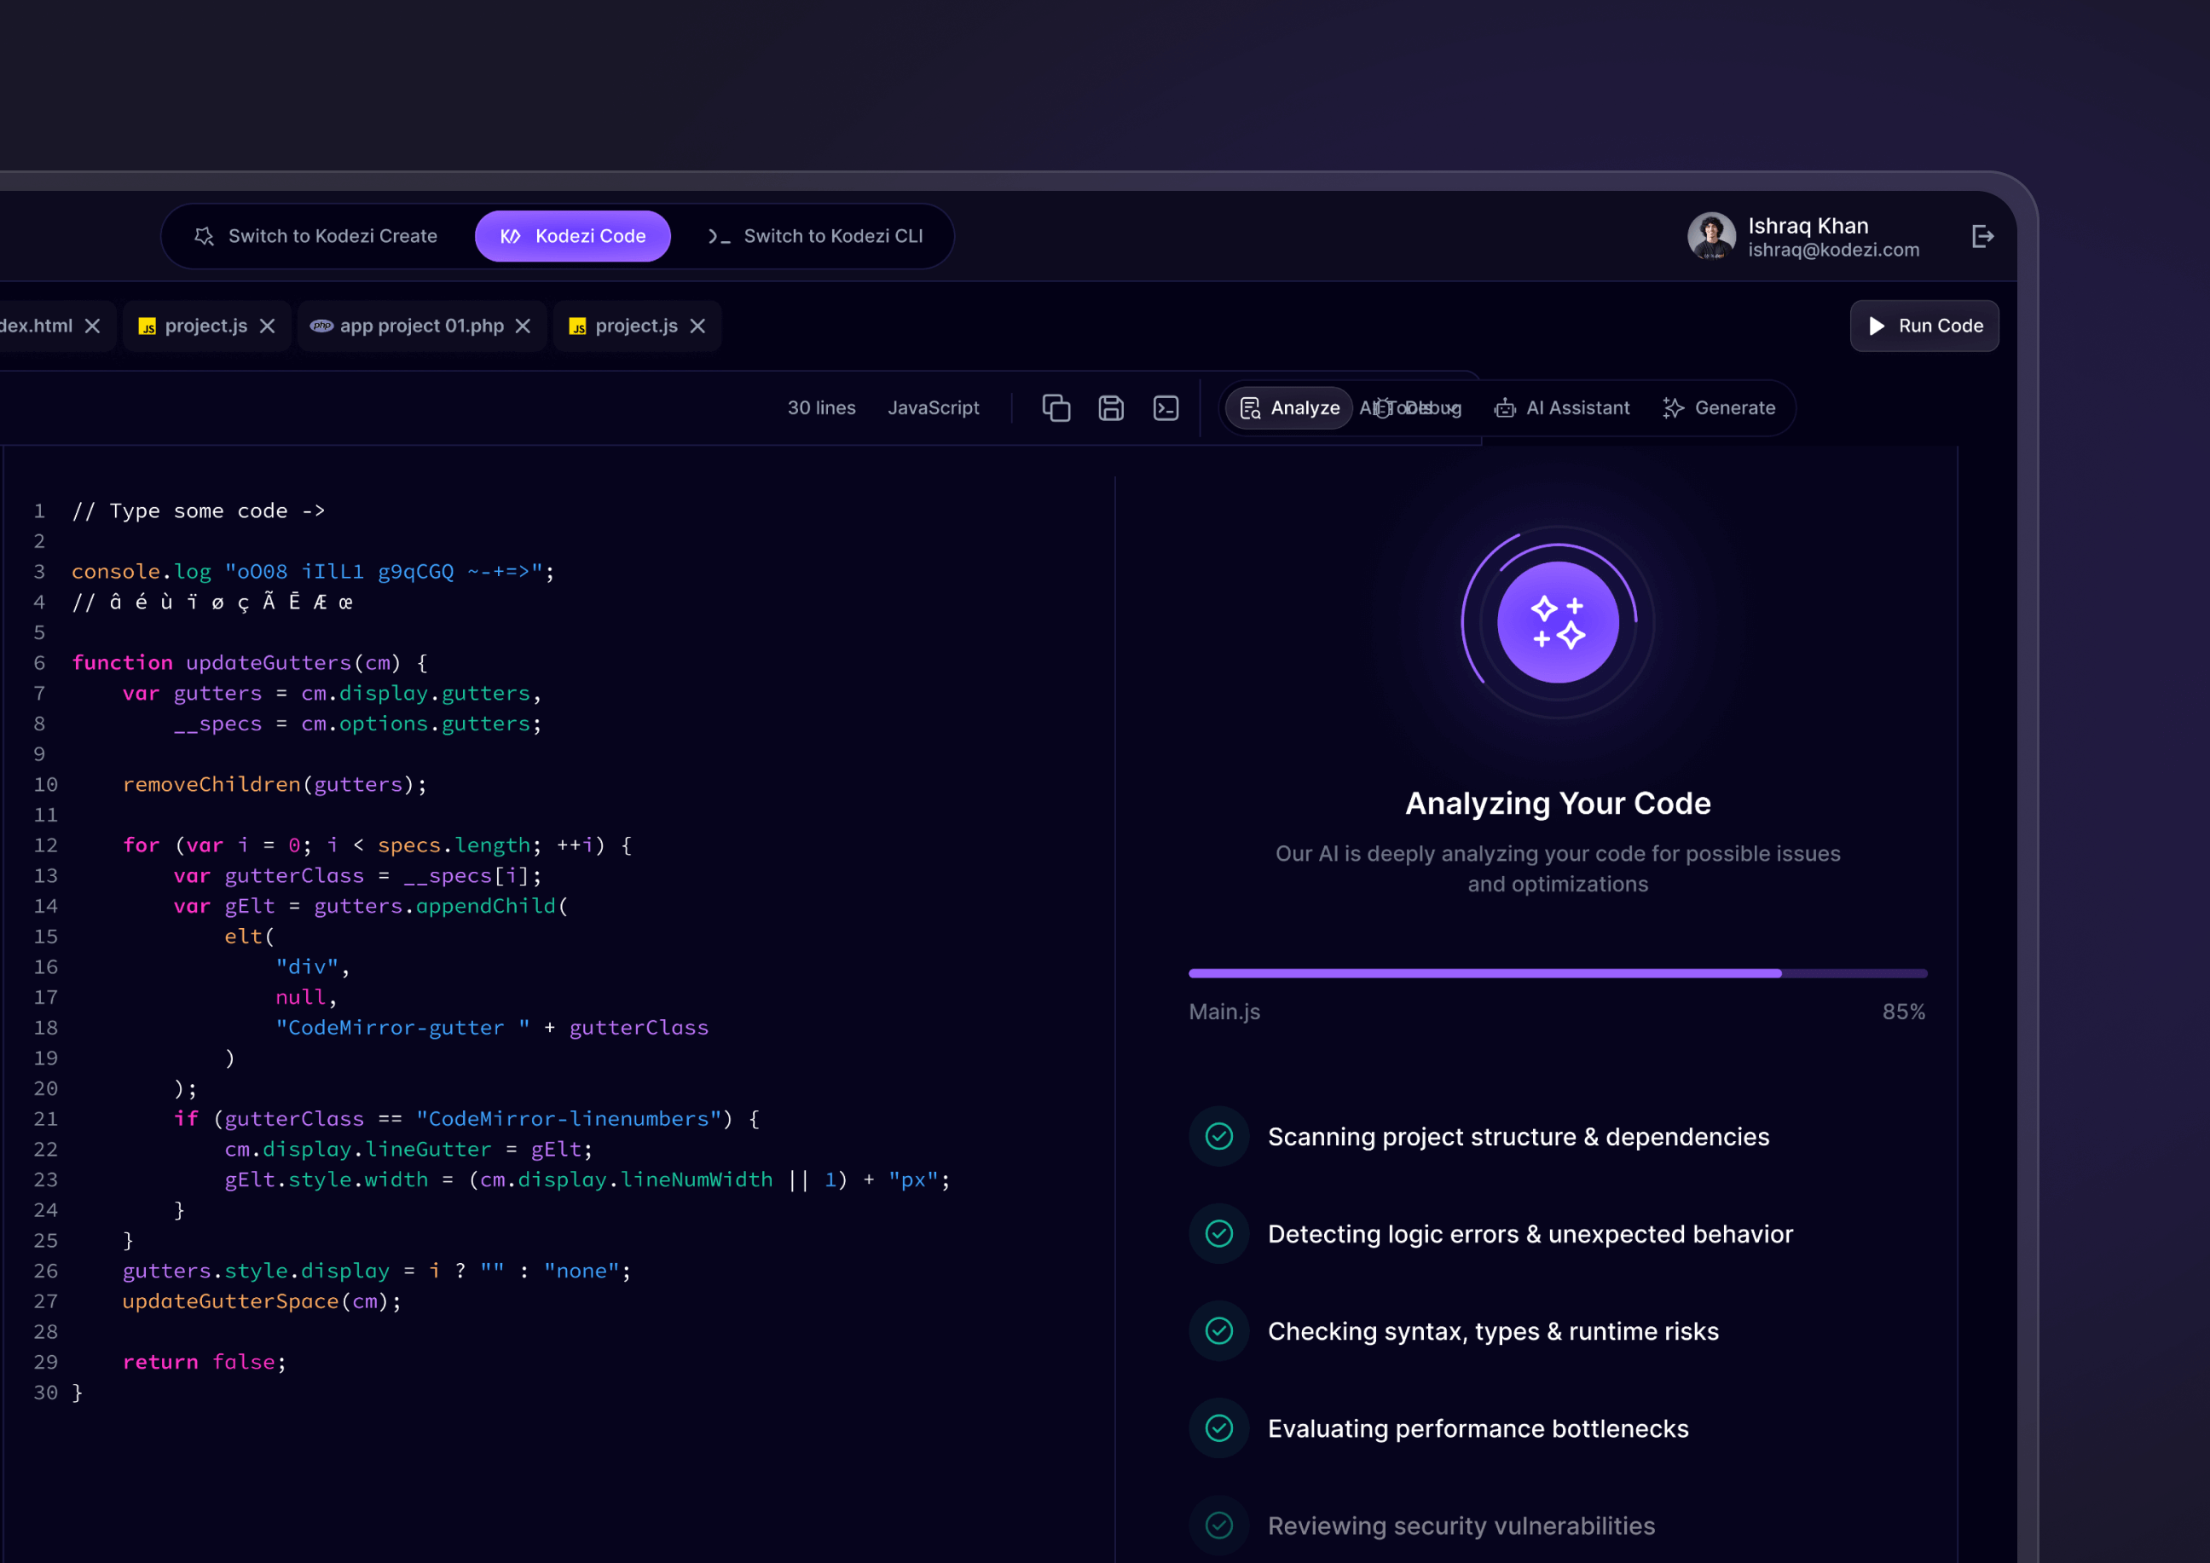
Task: Click the Kodezi Code logo icon
Action: [x=511, y=236]
